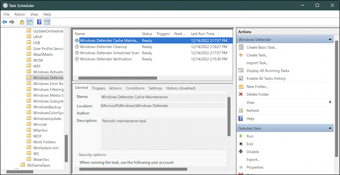
Task: Open the blue Help toolbar icon
Action: pos(39,22)
